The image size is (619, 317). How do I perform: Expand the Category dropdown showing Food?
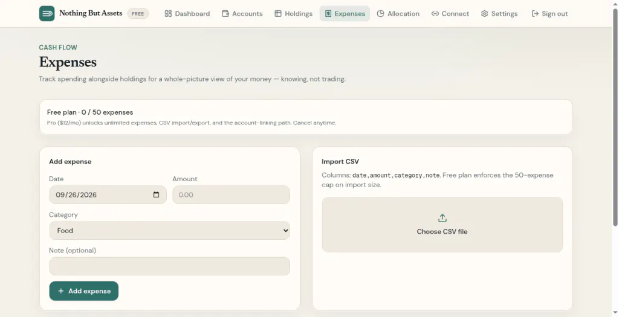point(169,231)
